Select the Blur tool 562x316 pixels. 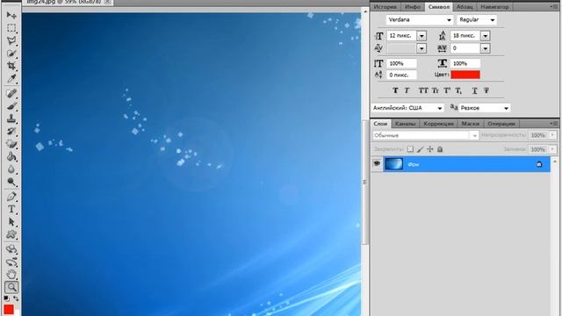point(11,169)
